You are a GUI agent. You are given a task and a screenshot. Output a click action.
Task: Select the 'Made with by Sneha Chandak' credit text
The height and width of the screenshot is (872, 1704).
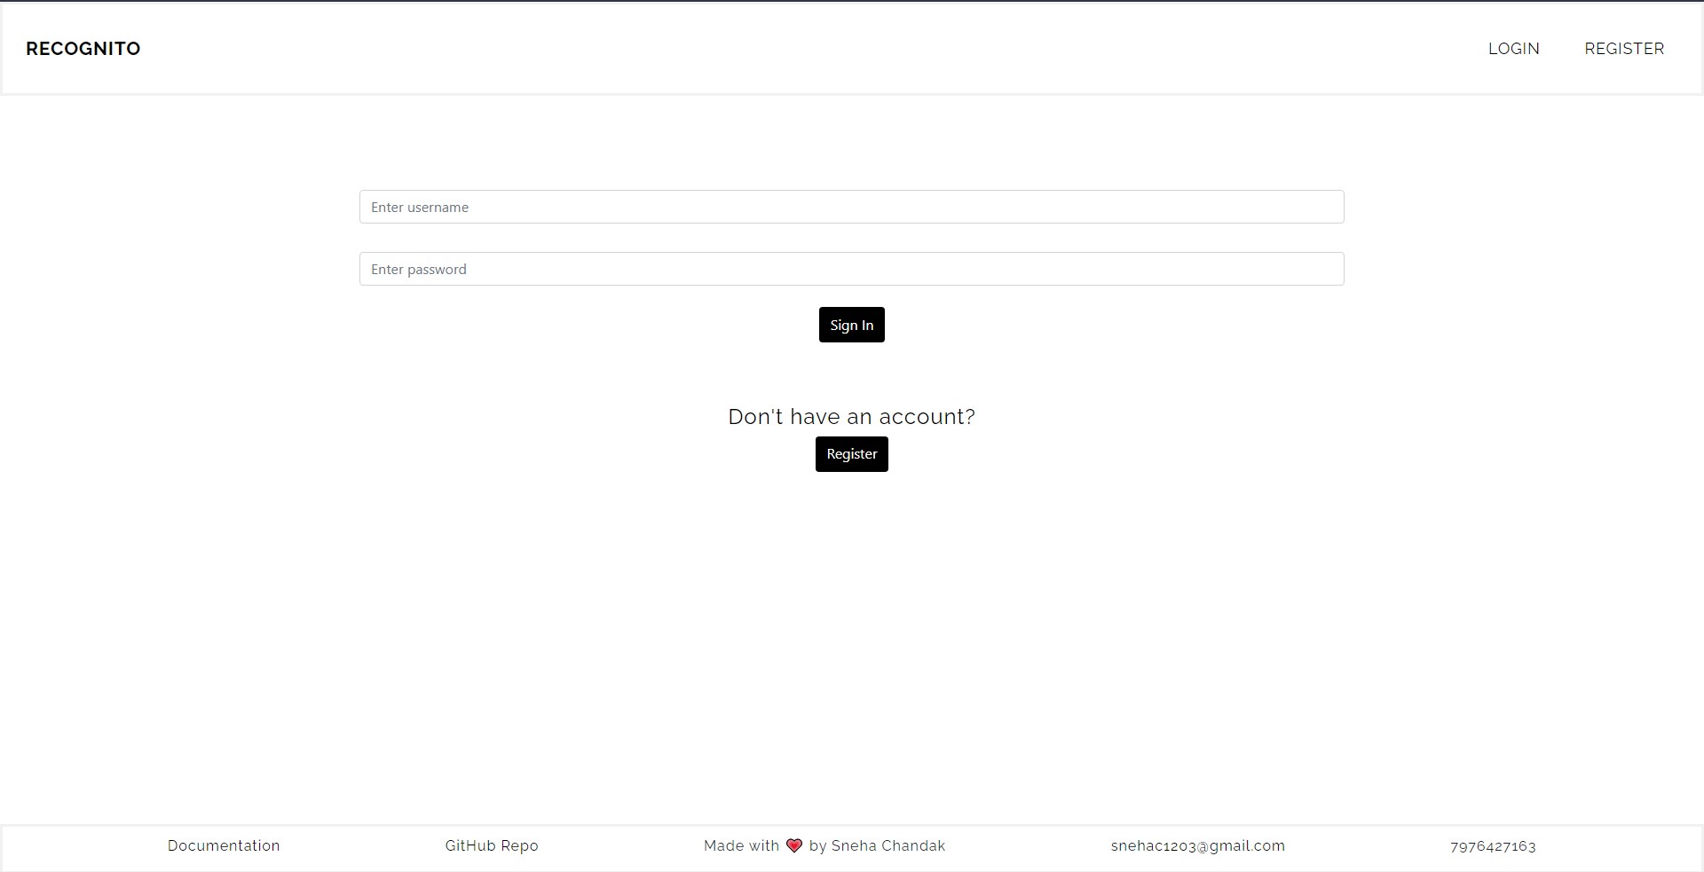pyautogui.click(x=824, y=845)
